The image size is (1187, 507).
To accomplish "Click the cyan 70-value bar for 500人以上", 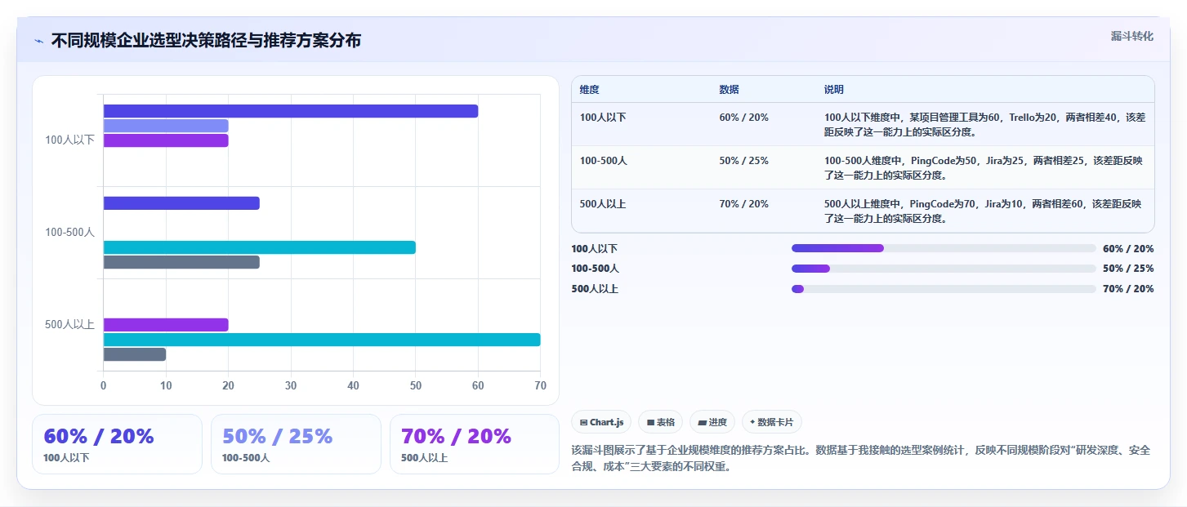I will tap(322, 340).
